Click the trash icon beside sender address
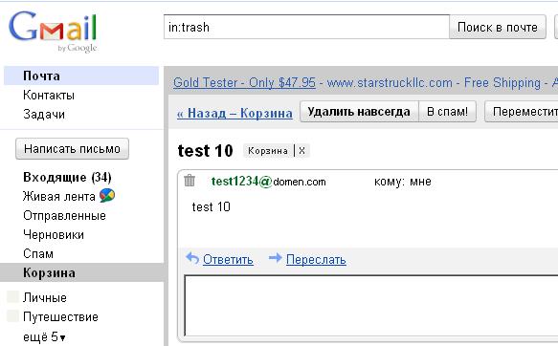Screen dimensions: 558x346 click(x=190, y=181)
